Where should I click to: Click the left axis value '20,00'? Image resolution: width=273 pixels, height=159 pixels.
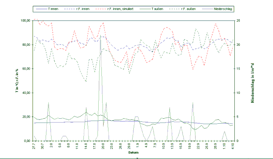[26, 117]
